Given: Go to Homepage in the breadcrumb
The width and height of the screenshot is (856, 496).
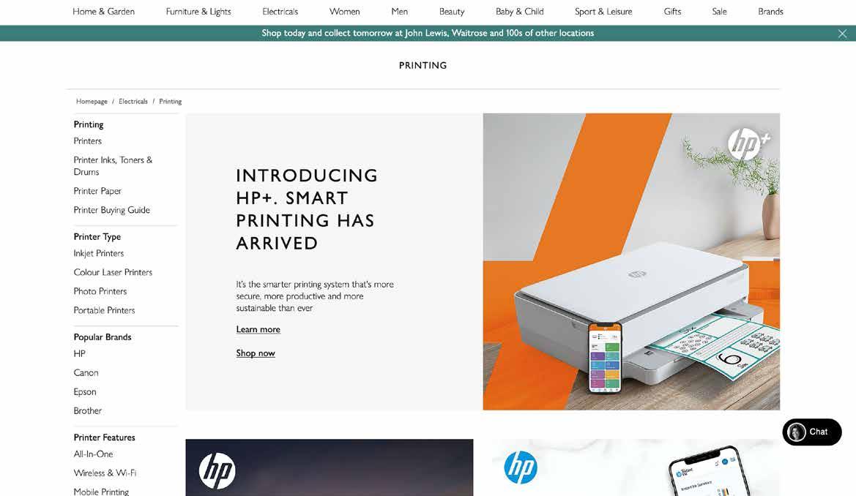Looking at the screenshot, I should [92, 102].
